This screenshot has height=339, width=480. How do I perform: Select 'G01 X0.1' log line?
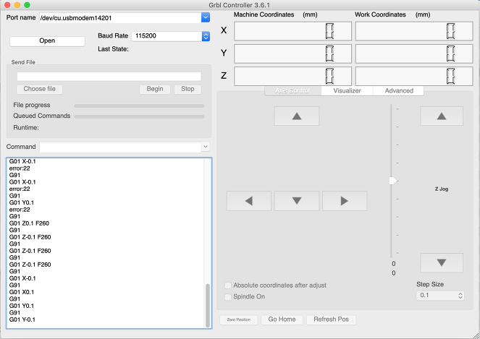[22, 292]
